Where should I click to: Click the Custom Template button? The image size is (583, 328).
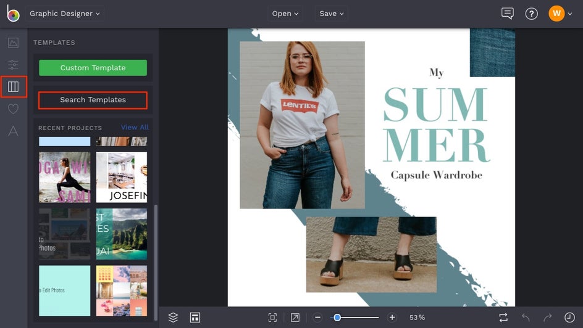[x=93, y=68]
